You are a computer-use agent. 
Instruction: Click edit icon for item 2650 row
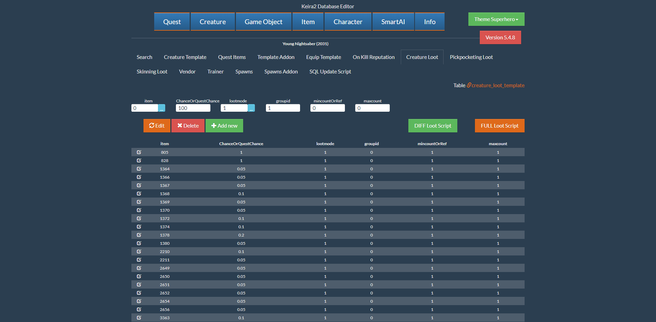coord(139,276)
